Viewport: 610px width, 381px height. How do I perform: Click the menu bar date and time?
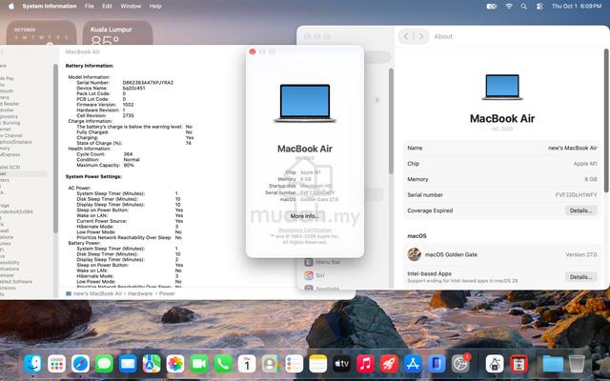[x=576, y=7]
